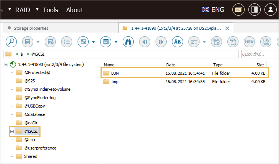Toggle the side panel layout icon
The image size is (279, 164).
point(254,10)
